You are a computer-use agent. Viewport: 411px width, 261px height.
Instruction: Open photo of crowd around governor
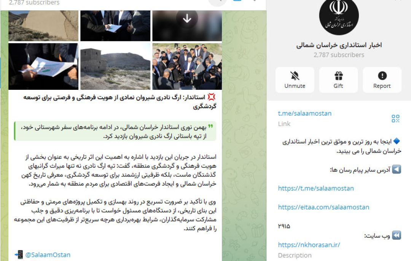(x=187, y=67)
